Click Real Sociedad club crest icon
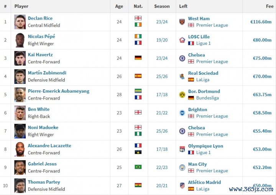Screen dimensions: 276x195 point(182,77)
